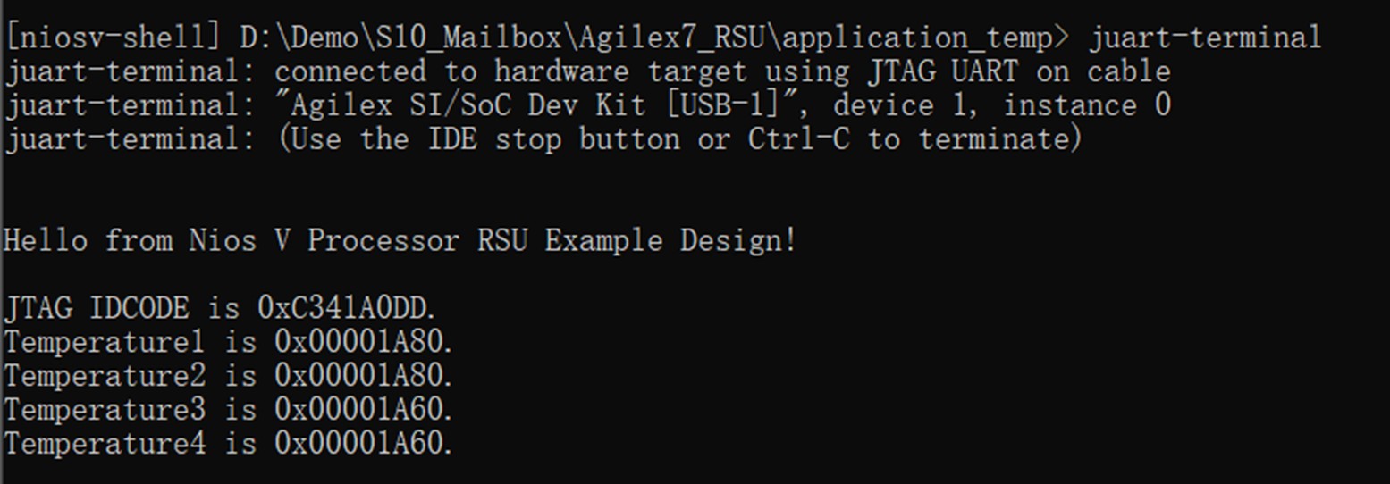Click the application_temp directory path
The image size is (1390, 484).
pyautogui.click(x=655, y=38)
